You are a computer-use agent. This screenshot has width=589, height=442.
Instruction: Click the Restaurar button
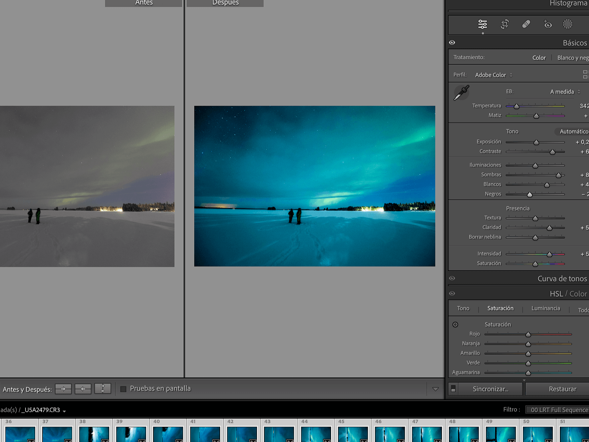click(x=562, y=389)
